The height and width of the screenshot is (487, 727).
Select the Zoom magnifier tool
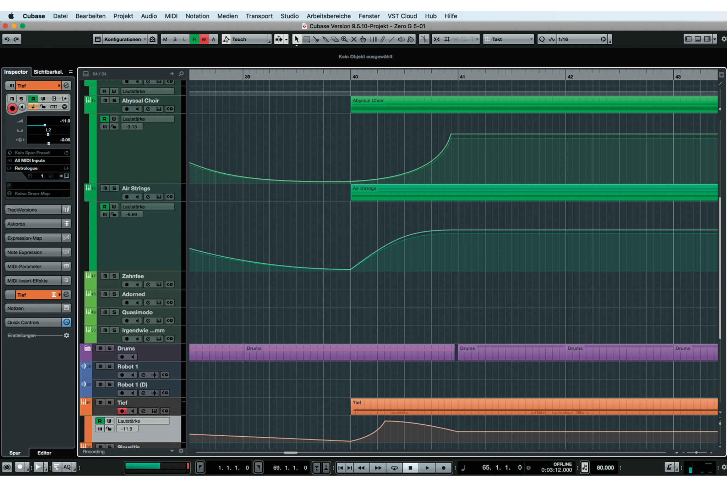click(x=344, y=39)
